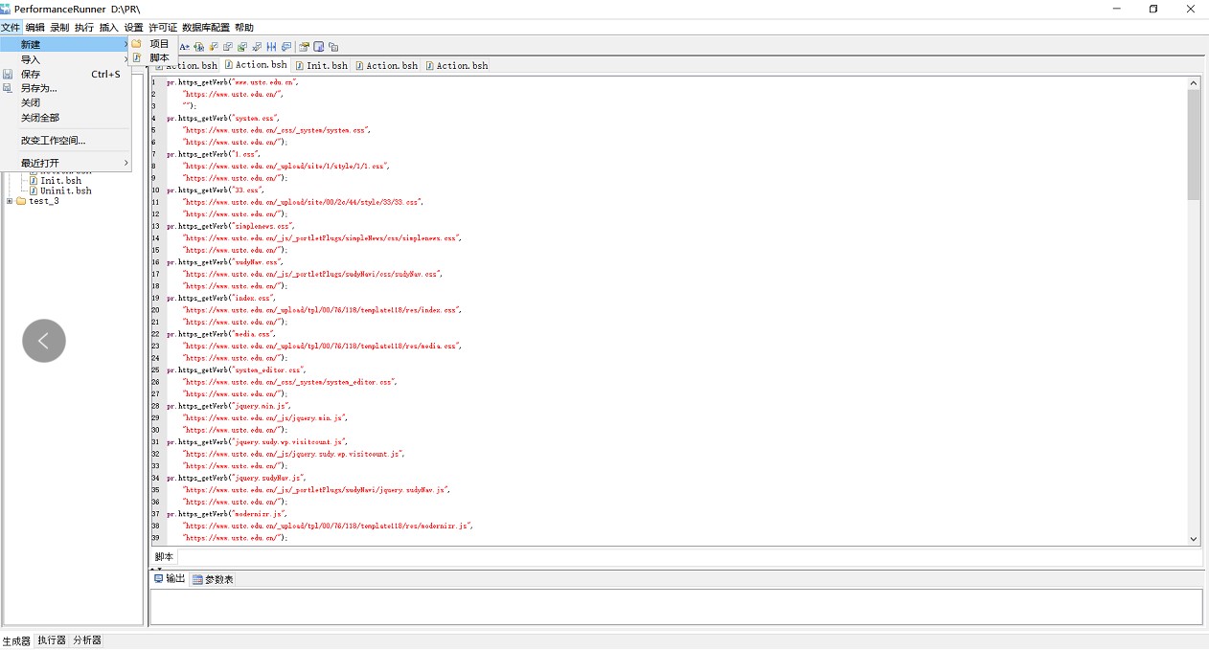
Task: Click the blue monitor toolbar icon
Action: click(x=319, y=46)
